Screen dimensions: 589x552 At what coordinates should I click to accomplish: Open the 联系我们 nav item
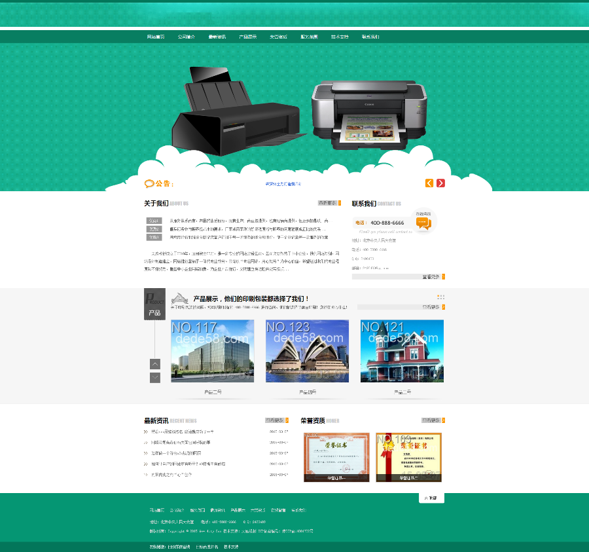point(370,37)
